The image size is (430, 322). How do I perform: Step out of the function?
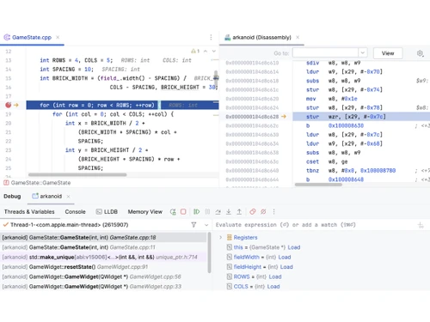pyautogui.click(x=239, y=212)
